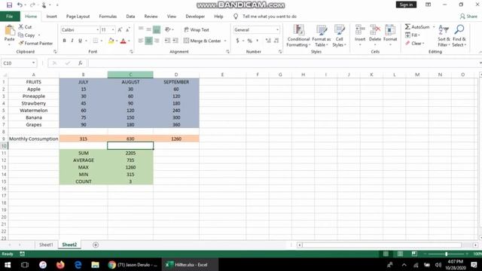Switch to the Insert ribbon tab
The width and height of the screenshot is (482, 271).
(52, 17)
